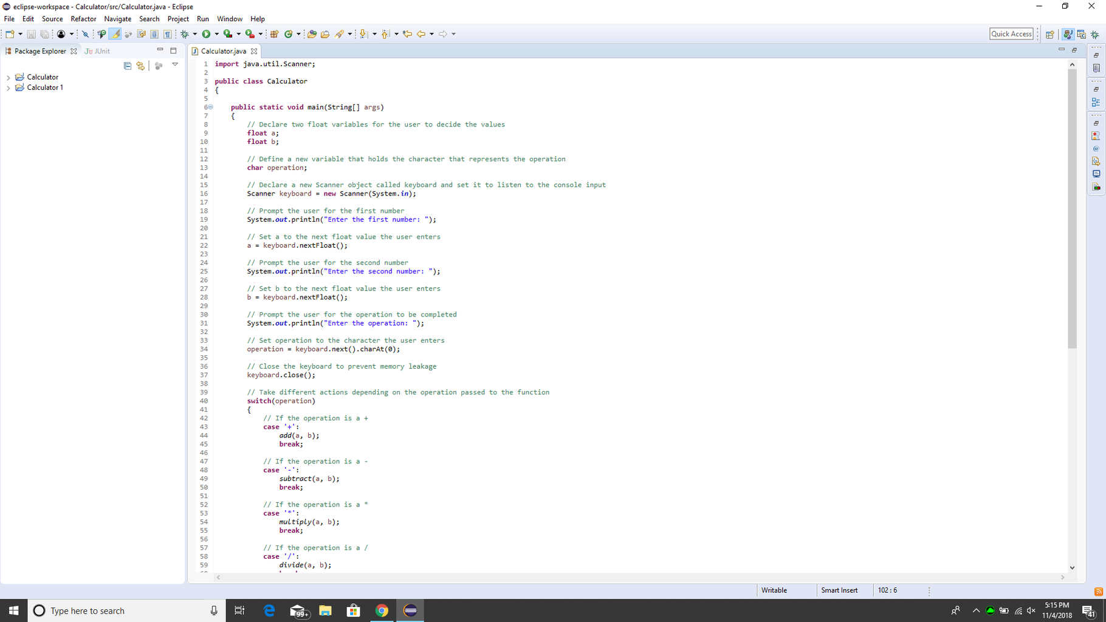Run the Calculator program with green Run button
This screenshot has width=1106, height=622.
point(207,34)
